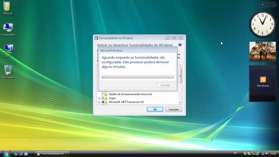279x157 pixels.
Task: Click the RSS feed icon in sidebar gadget
Action: click(263, 79)
